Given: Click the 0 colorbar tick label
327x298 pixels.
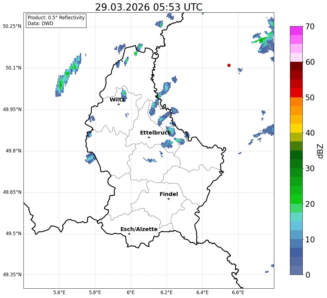Looking at the screenshot, I should click(308, 275).
